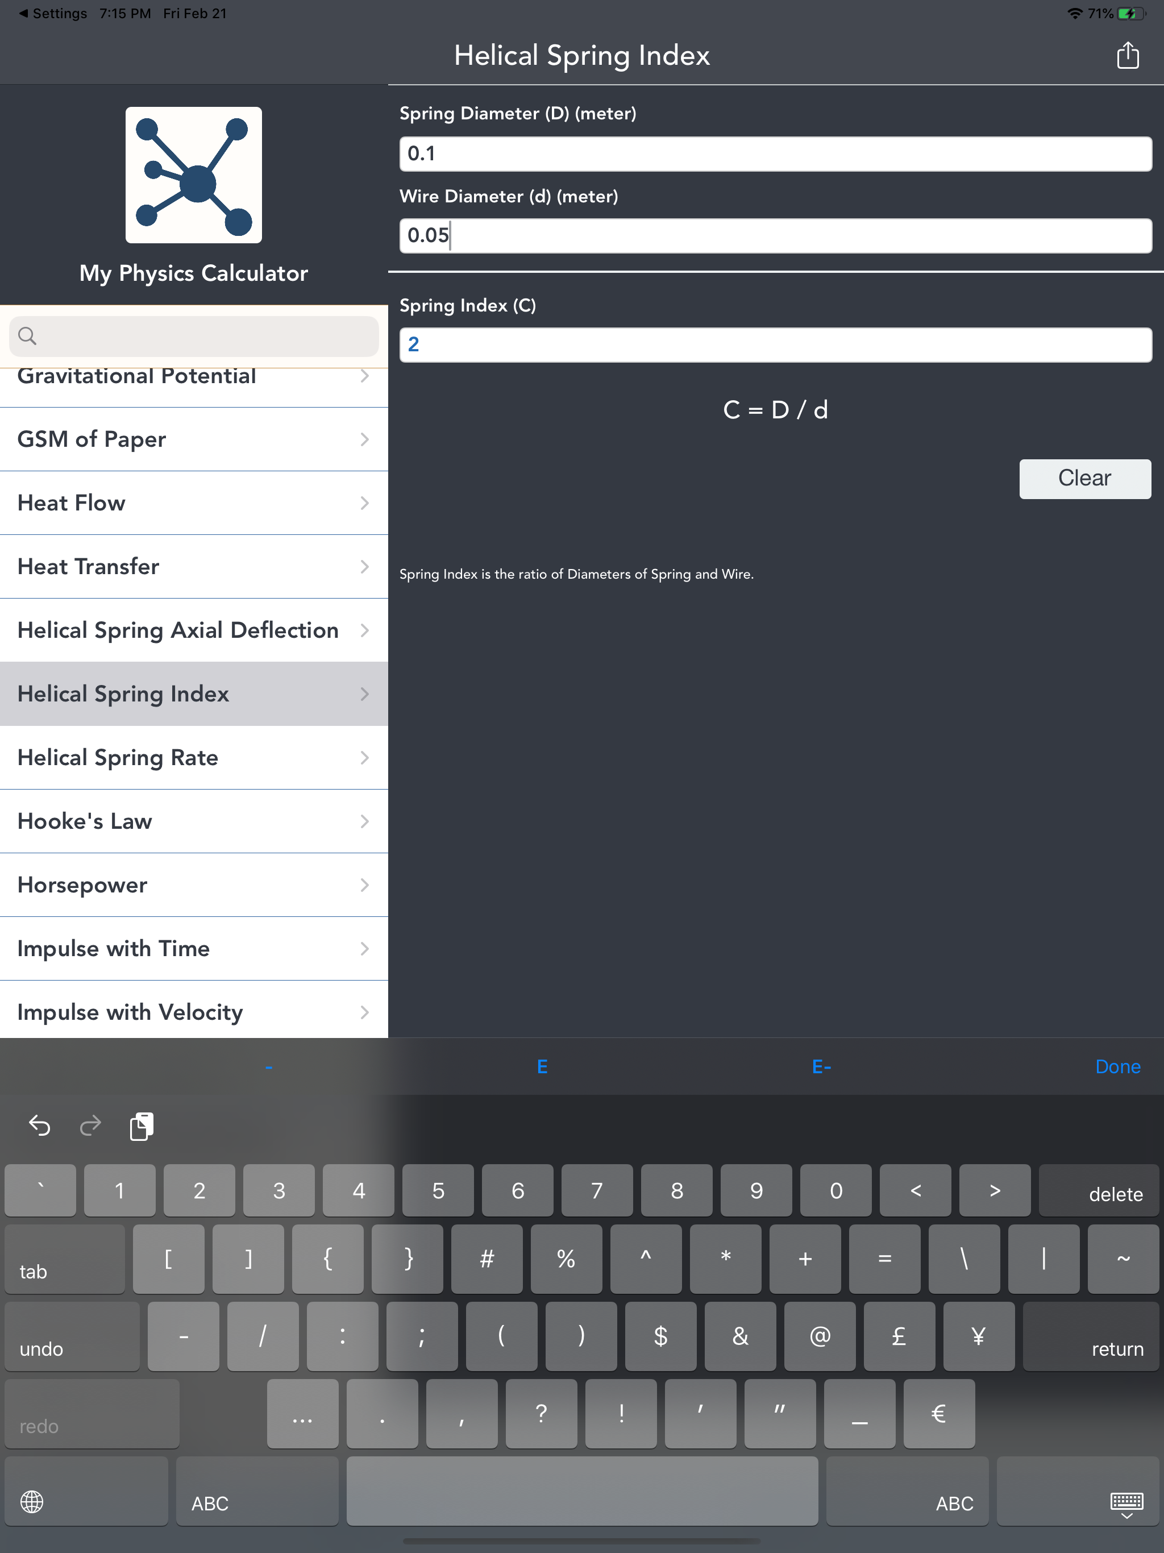This screenshot has height=1553, width=1164.
Task: Tap the clipboard paste icon
Action: click(x=141, y=1126)
